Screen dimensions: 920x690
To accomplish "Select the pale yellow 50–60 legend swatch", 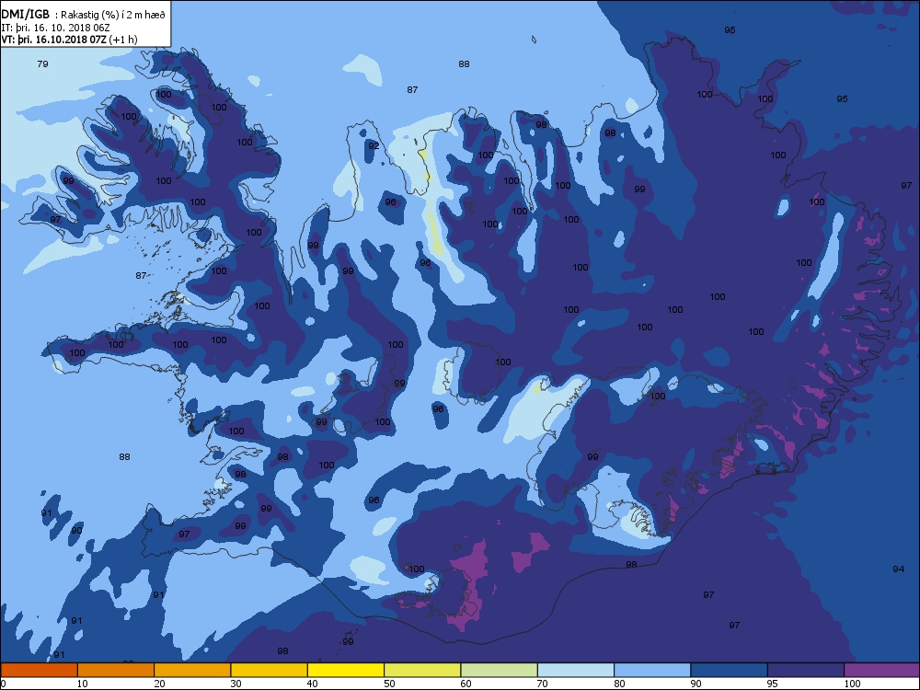I will 422,670.
